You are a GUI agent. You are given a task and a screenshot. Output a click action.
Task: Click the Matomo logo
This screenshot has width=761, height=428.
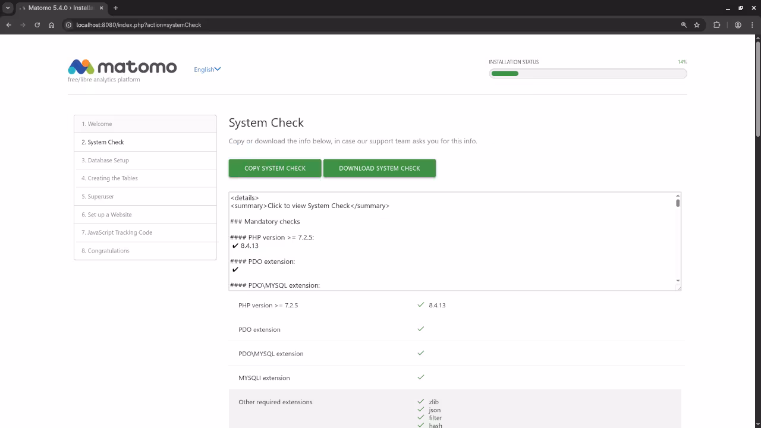coord(122,67)
